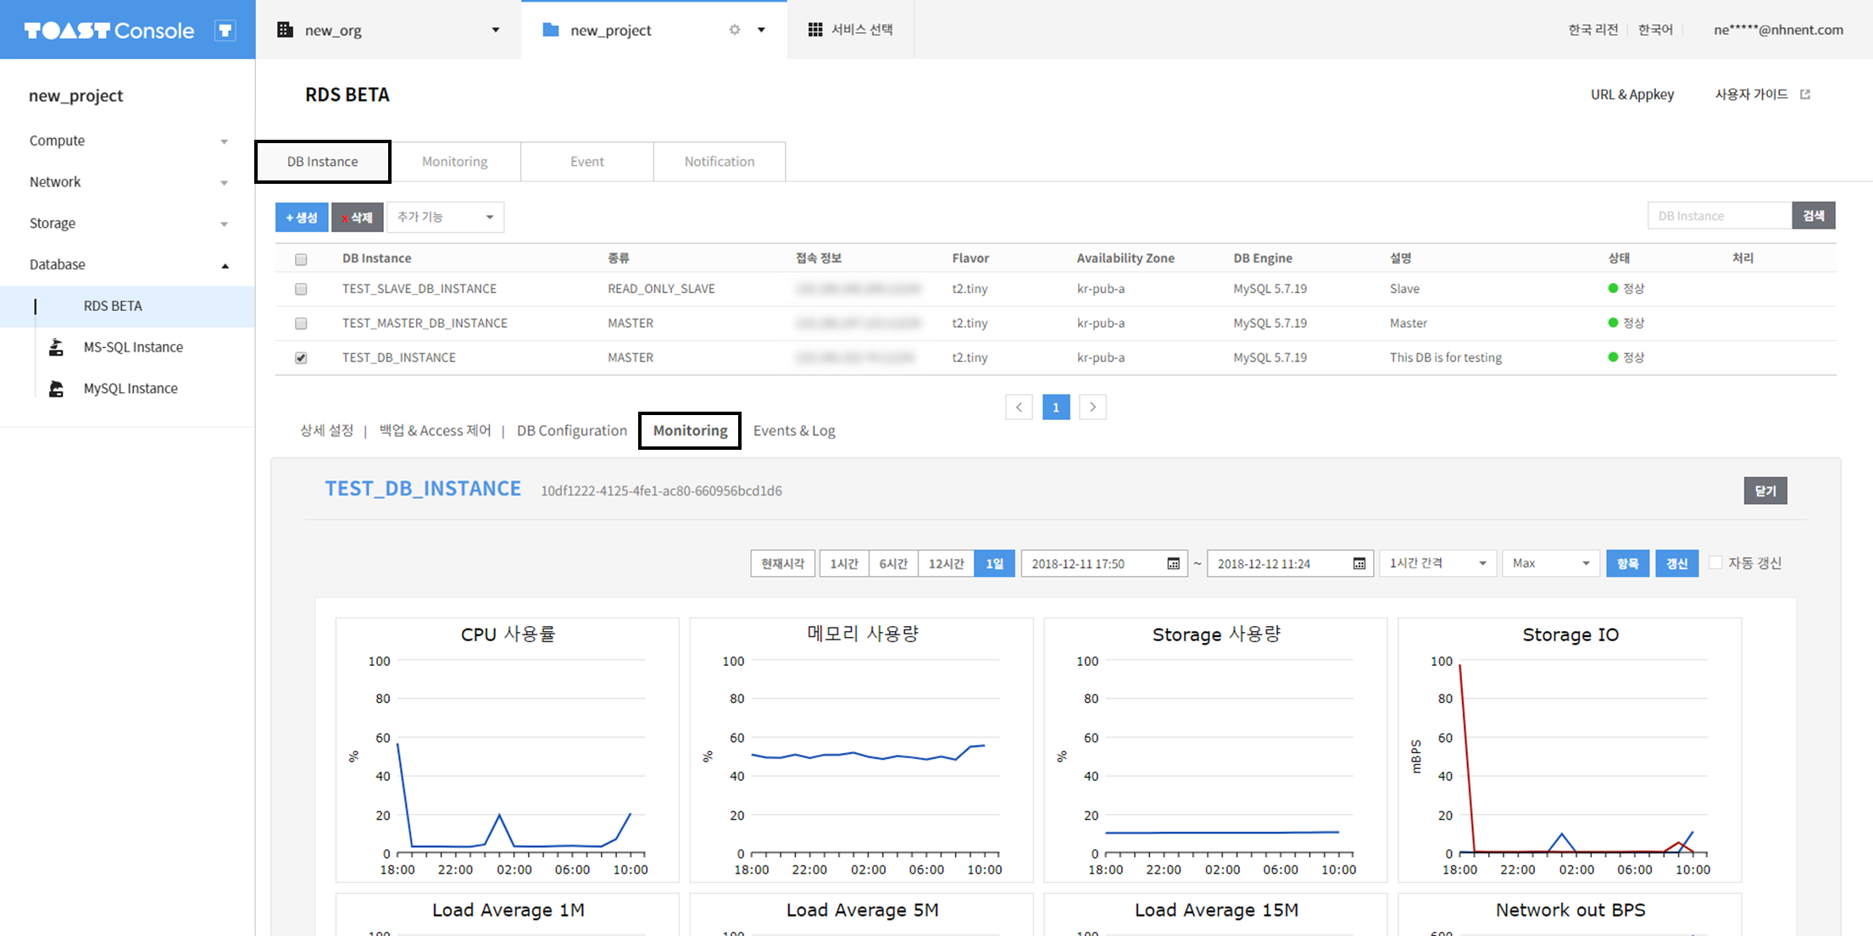The height and width of the screenshot is (936, 1873).
Task: Click green status dot of TEST_DB_INSTANCE
Action: click(x=1613, y=357)
